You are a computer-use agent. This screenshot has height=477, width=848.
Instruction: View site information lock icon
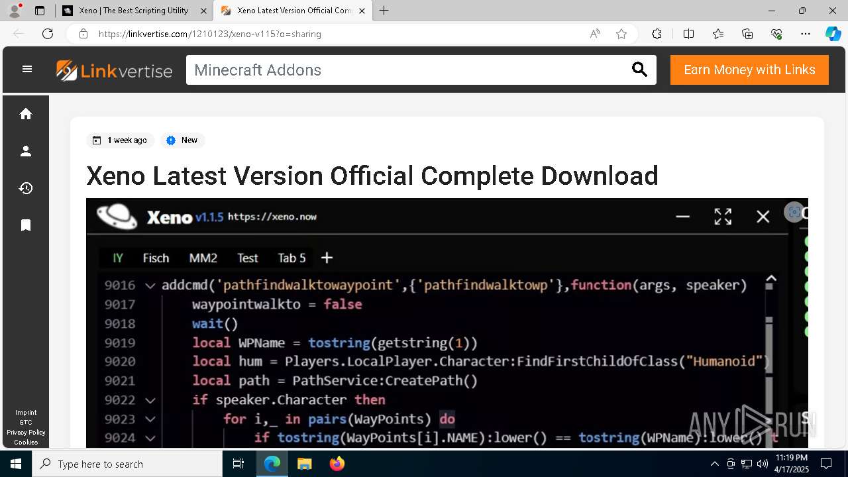83,34
